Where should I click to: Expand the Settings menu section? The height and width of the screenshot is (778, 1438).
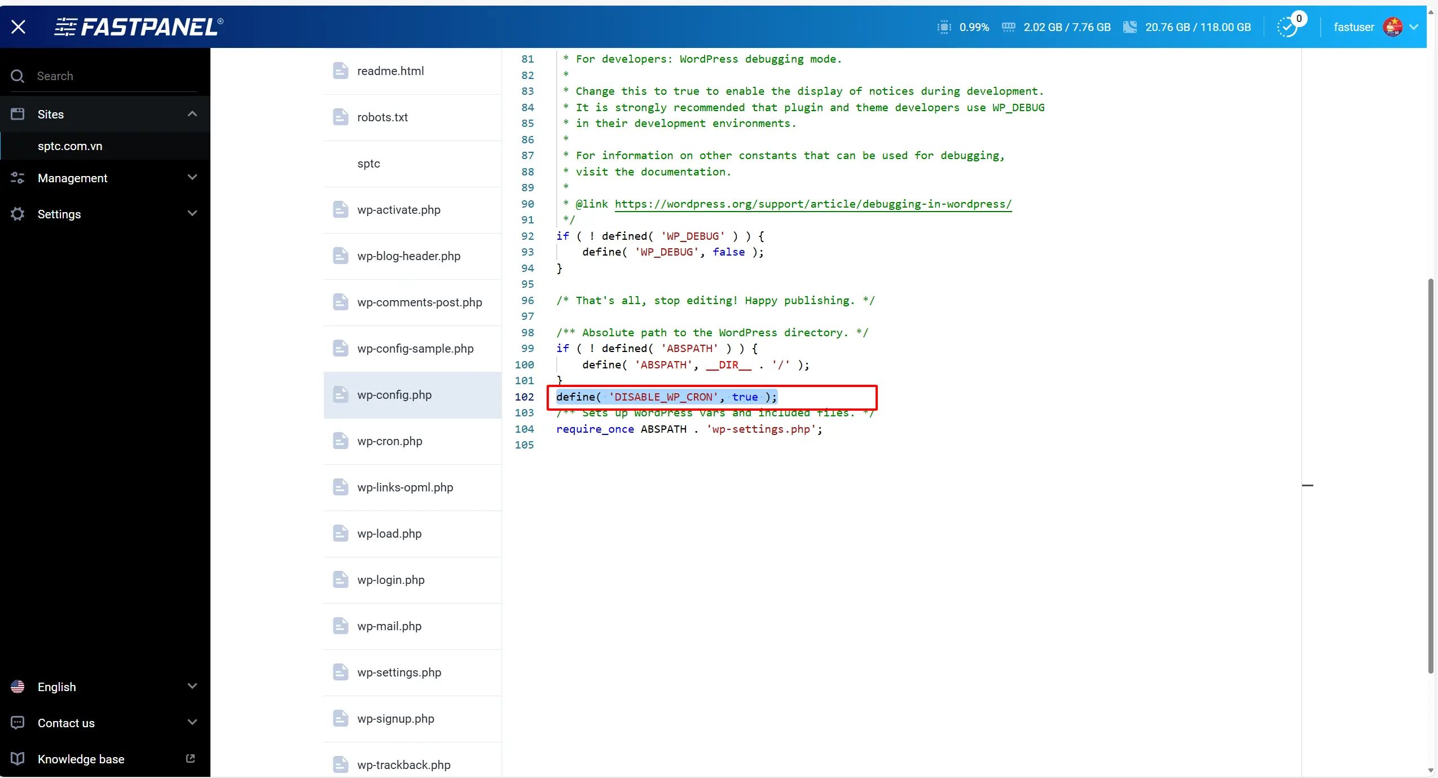192,214
